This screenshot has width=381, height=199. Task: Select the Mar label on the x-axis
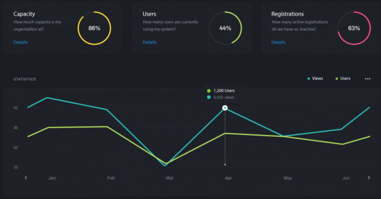pyautogui.click(x=170, y=178)
